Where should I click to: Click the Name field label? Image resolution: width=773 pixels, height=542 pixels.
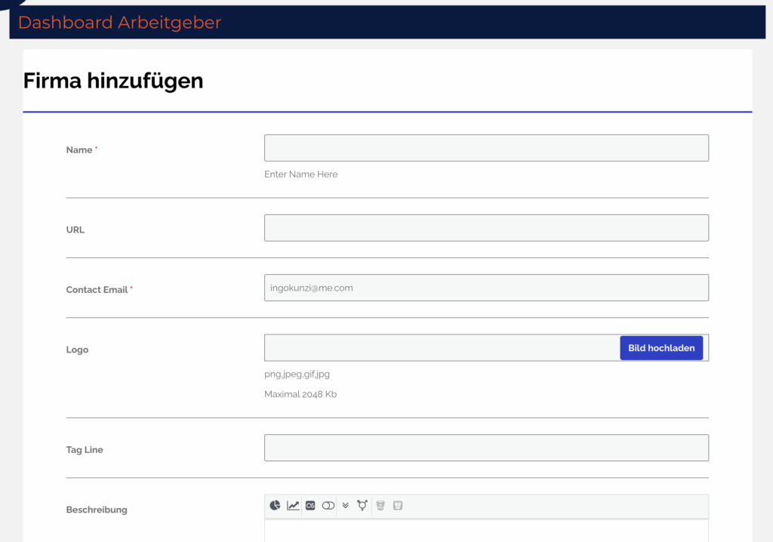(x=79, y=150)
